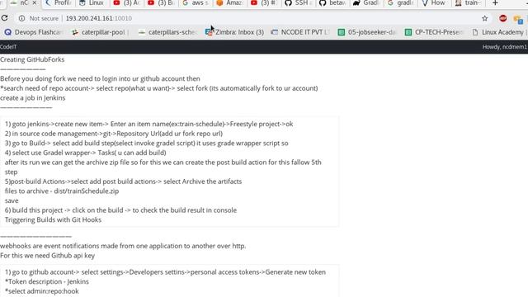Click the CodeIT site title
Screen dimensions: 528x297
coord(8,47)
